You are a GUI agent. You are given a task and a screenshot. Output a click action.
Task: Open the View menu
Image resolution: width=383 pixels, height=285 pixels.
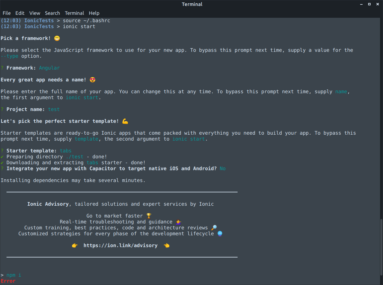point(35,13)
